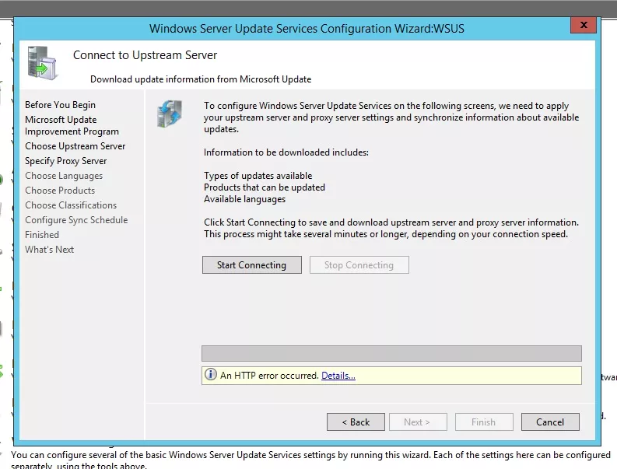The width and height of the screenshot is (617, 469).
Task: Click the disabled Stop Connecting button
Action: [x=359, y=264]
